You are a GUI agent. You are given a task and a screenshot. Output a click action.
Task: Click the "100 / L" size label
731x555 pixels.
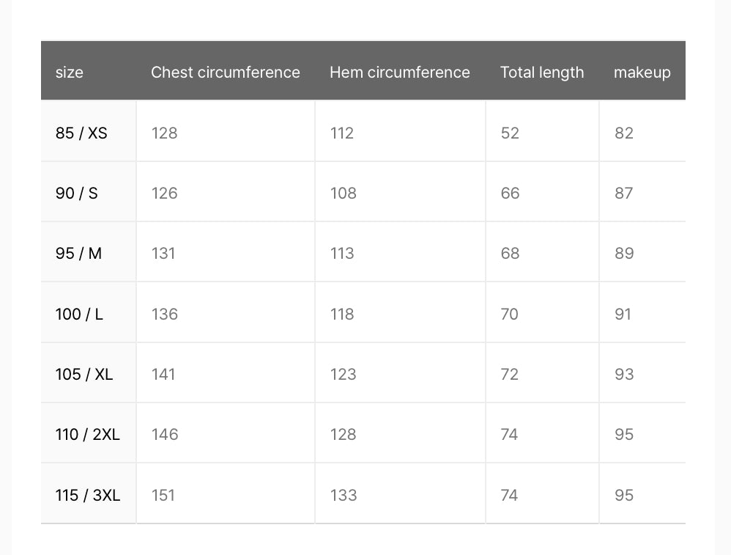pyautogui.click(x=79, y=314)
